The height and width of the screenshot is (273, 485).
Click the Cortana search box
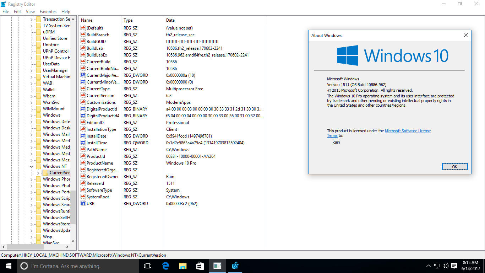pyautogui.click(x=78, y=266)
